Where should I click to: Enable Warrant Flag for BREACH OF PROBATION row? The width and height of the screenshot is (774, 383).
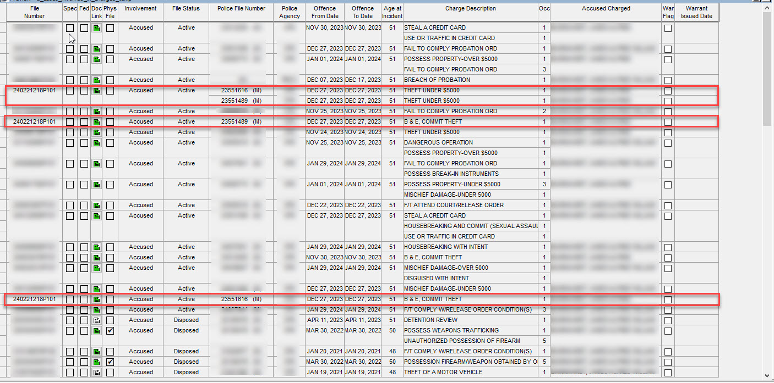click(668, 80)
